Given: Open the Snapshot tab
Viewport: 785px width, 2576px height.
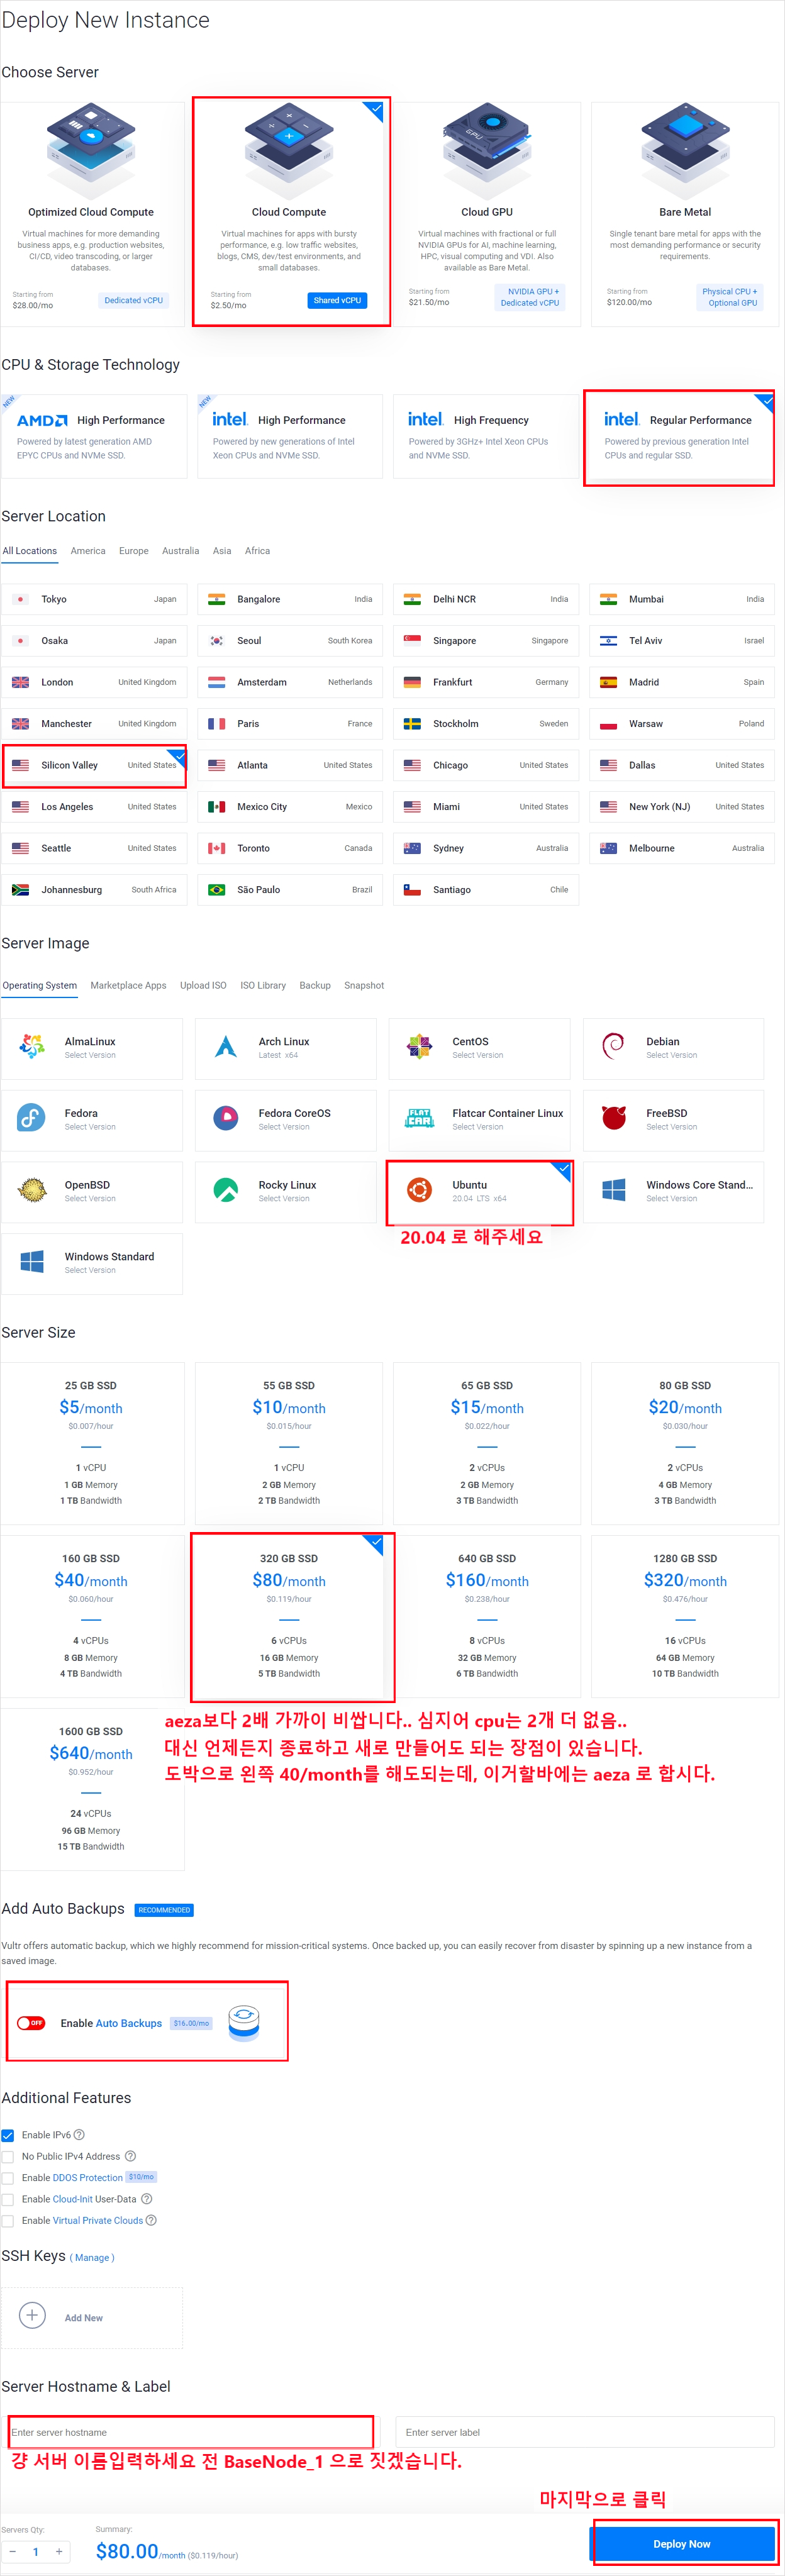Looking at the screenshot, I should click(x=364, y=986).
